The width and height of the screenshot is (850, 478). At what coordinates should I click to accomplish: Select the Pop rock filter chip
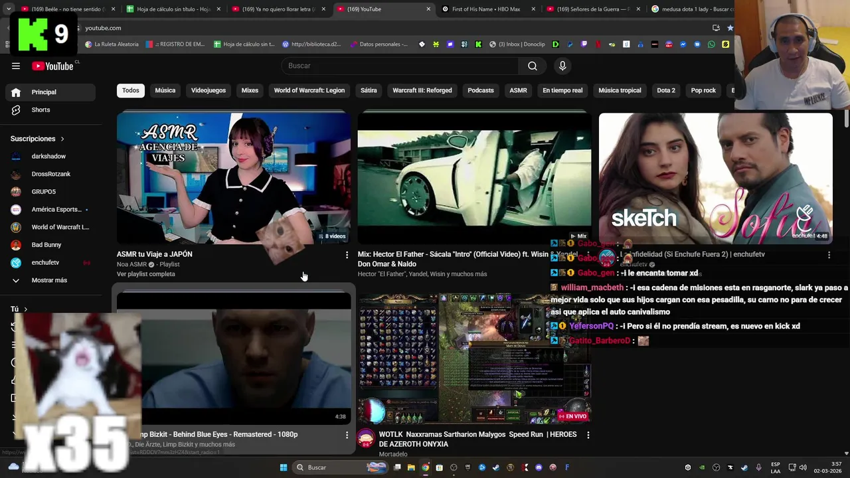pyautogui.click(x=703, y=90)
